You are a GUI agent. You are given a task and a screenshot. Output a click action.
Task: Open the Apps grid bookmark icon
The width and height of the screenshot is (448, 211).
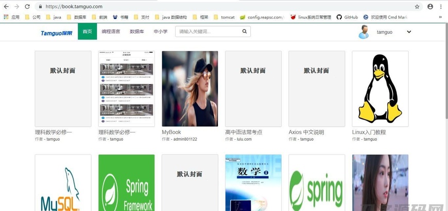pyautogui.click(x=6, y=17)
